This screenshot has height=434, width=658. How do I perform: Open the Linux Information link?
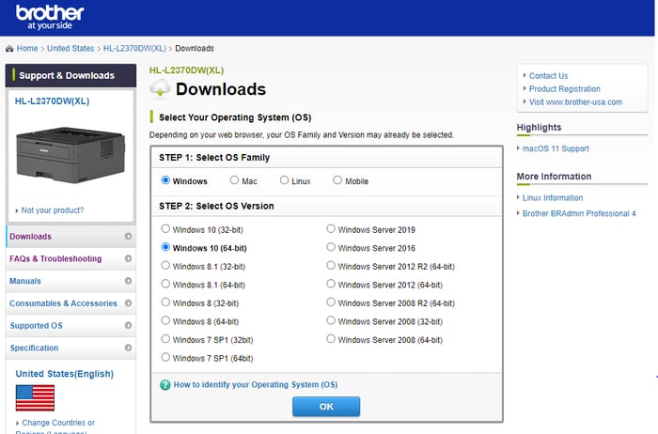click(x=553, y=197)
